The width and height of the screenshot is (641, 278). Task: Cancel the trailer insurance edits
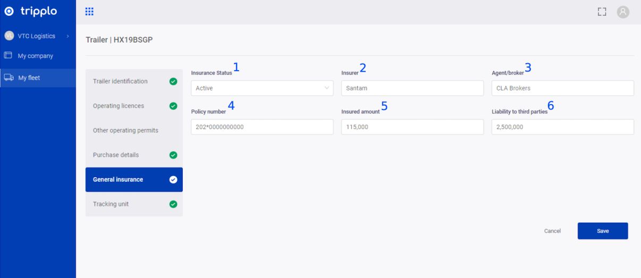click(552, 231)
